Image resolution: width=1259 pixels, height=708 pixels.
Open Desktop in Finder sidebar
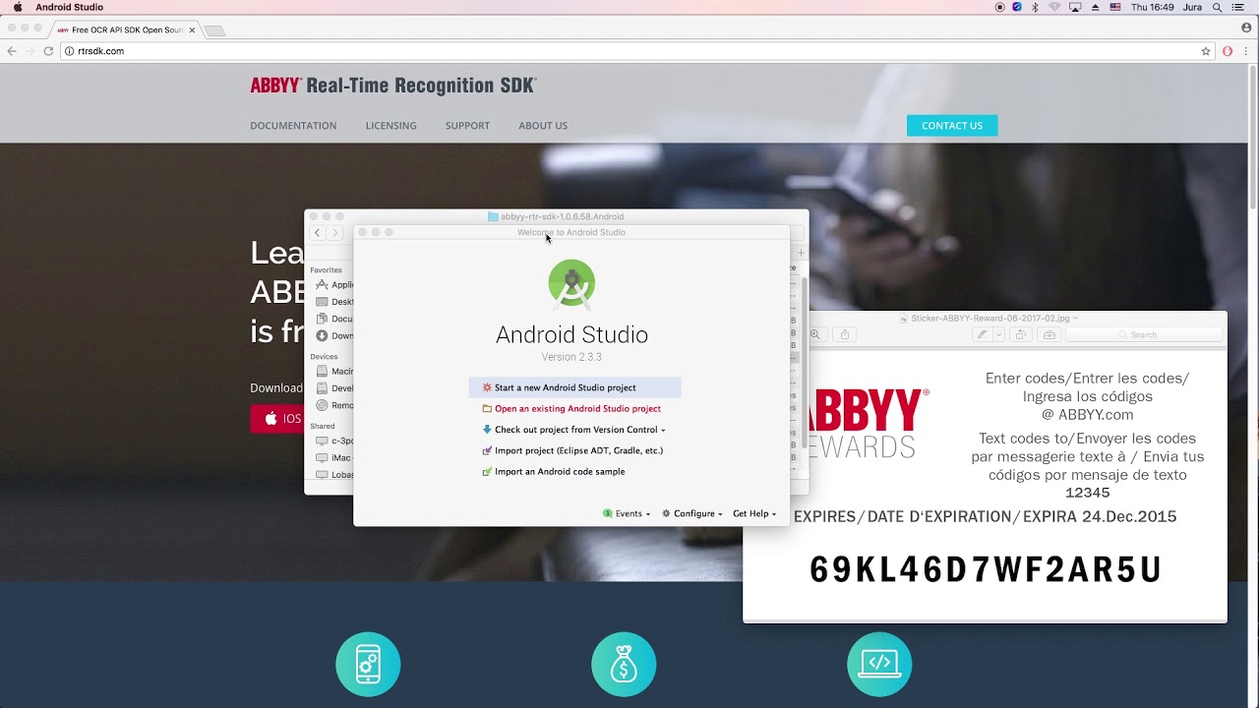coord(333,302)
